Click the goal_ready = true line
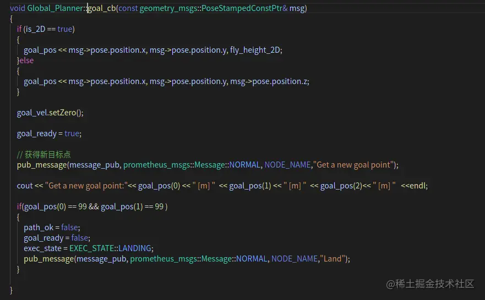Viewport: 485px width, 300px height. 49,134
